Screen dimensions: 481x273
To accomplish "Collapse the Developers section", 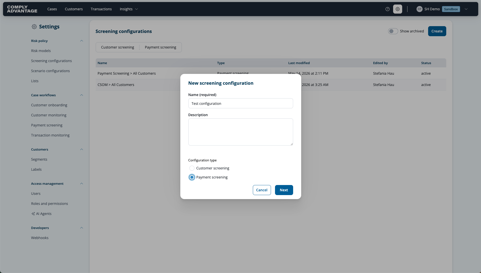I will (82, 228).
